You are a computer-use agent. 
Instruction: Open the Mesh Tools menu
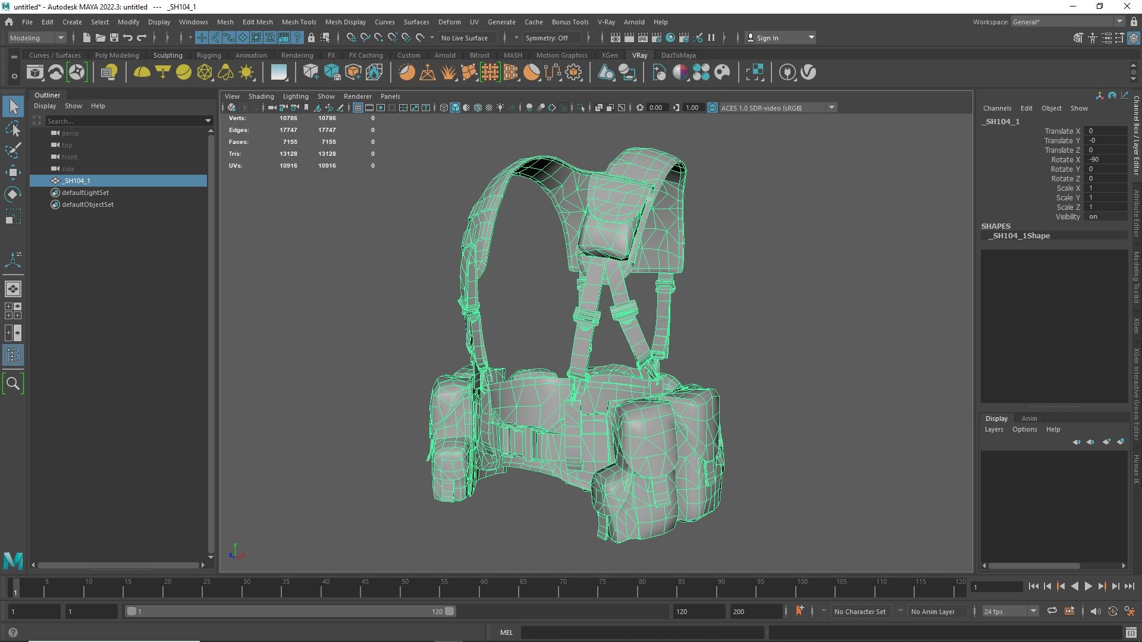(x=299, y=22)
